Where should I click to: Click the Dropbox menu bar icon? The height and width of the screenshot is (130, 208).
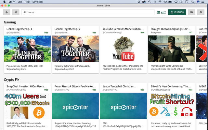click(139, 2)
